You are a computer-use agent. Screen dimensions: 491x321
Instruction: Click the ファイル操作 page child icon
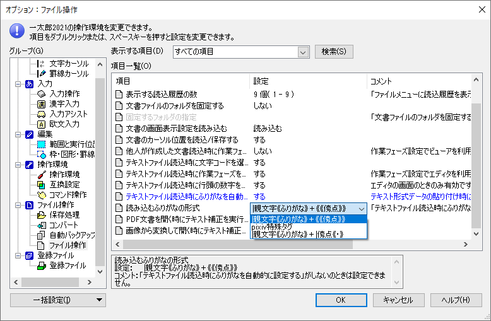(x=41, y=245)
